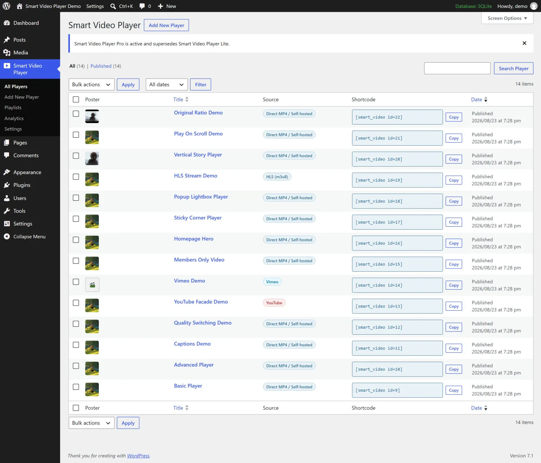Image resolution: width=541 pixels, height=463 pixels.
Task: Tick the YouTube Facade Demo checkbox
Action: pos(76,303)
